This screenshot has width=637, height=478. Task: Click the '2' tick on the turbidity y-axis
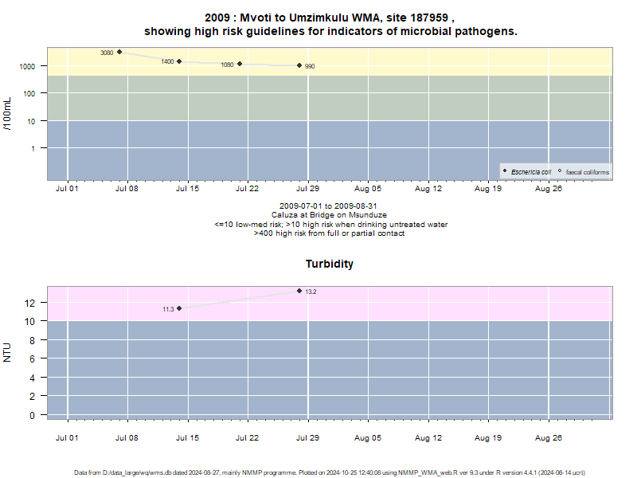pos(32,396)
